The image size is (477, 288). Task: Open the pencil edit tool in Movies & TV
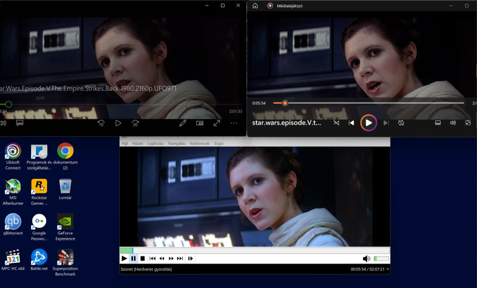point(182,123)
